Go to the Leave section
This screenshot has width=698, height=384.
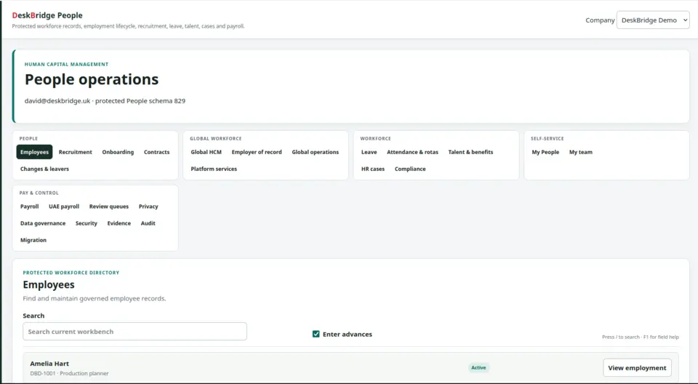[x=369, y=152]
